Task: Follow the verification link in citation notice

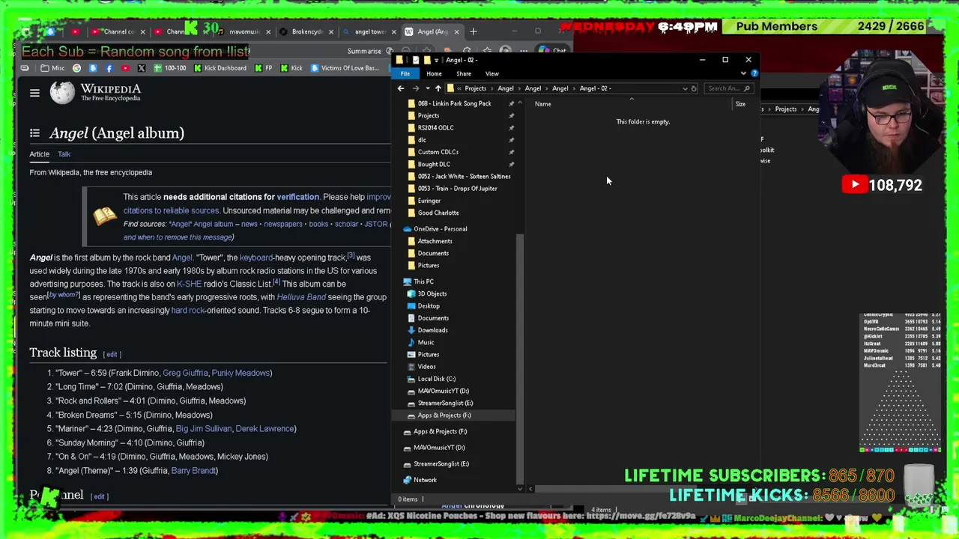Action: (297, 197)
